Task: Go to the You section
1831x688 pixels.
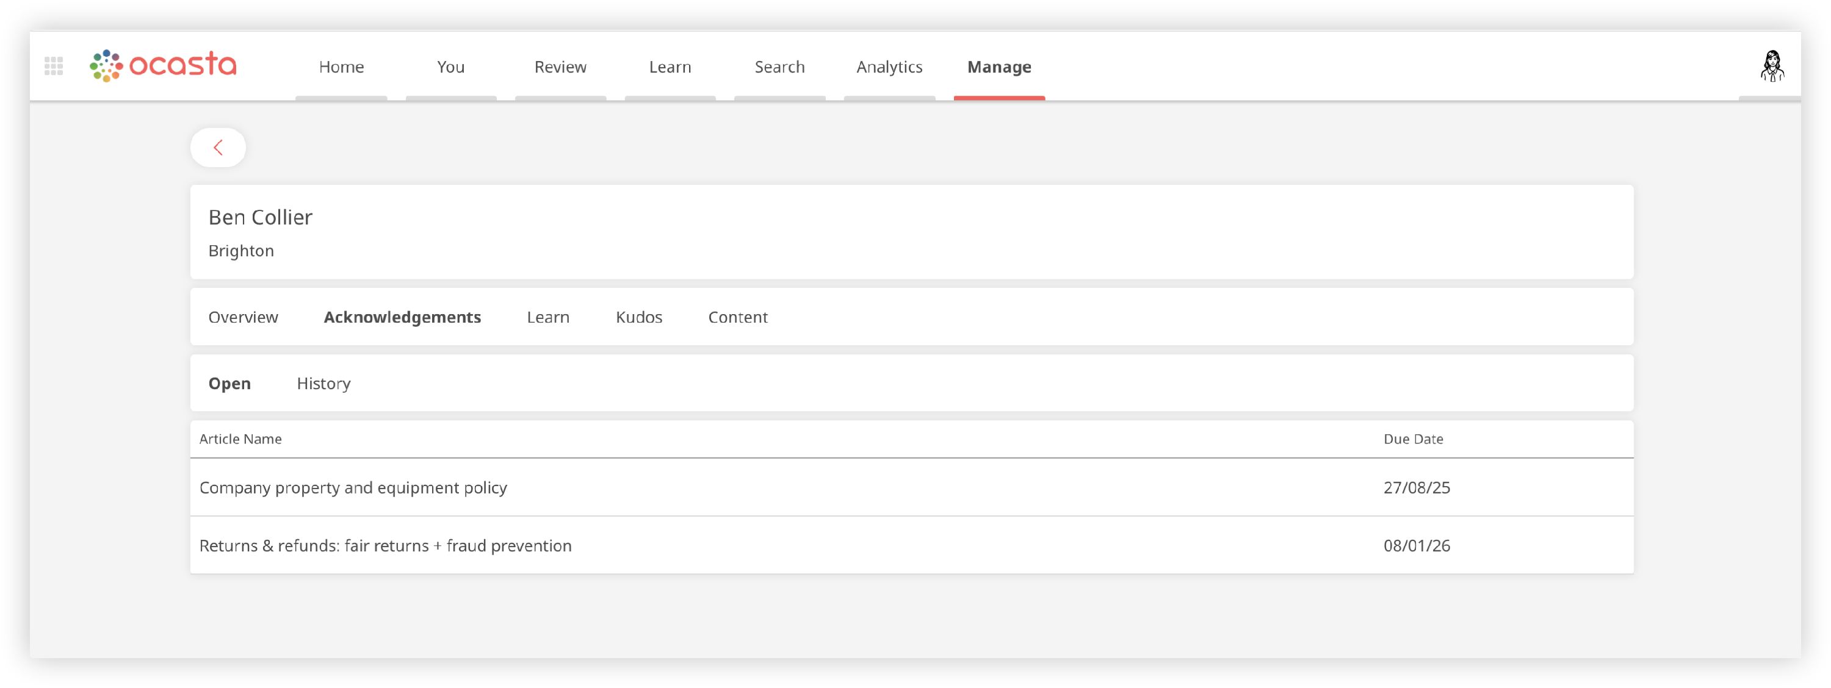Action: tap(450, 66)
